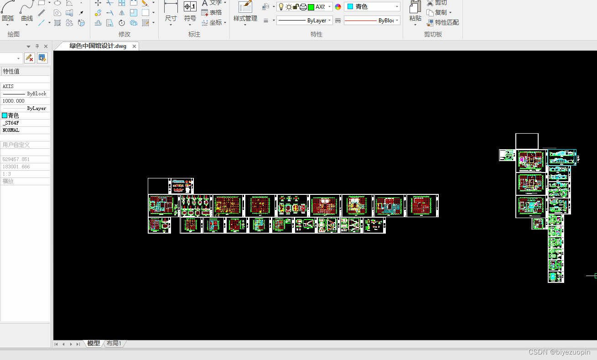Open 样式管理 style manager
This screenshot has width=597, height=360.
(x=245, y=12)
